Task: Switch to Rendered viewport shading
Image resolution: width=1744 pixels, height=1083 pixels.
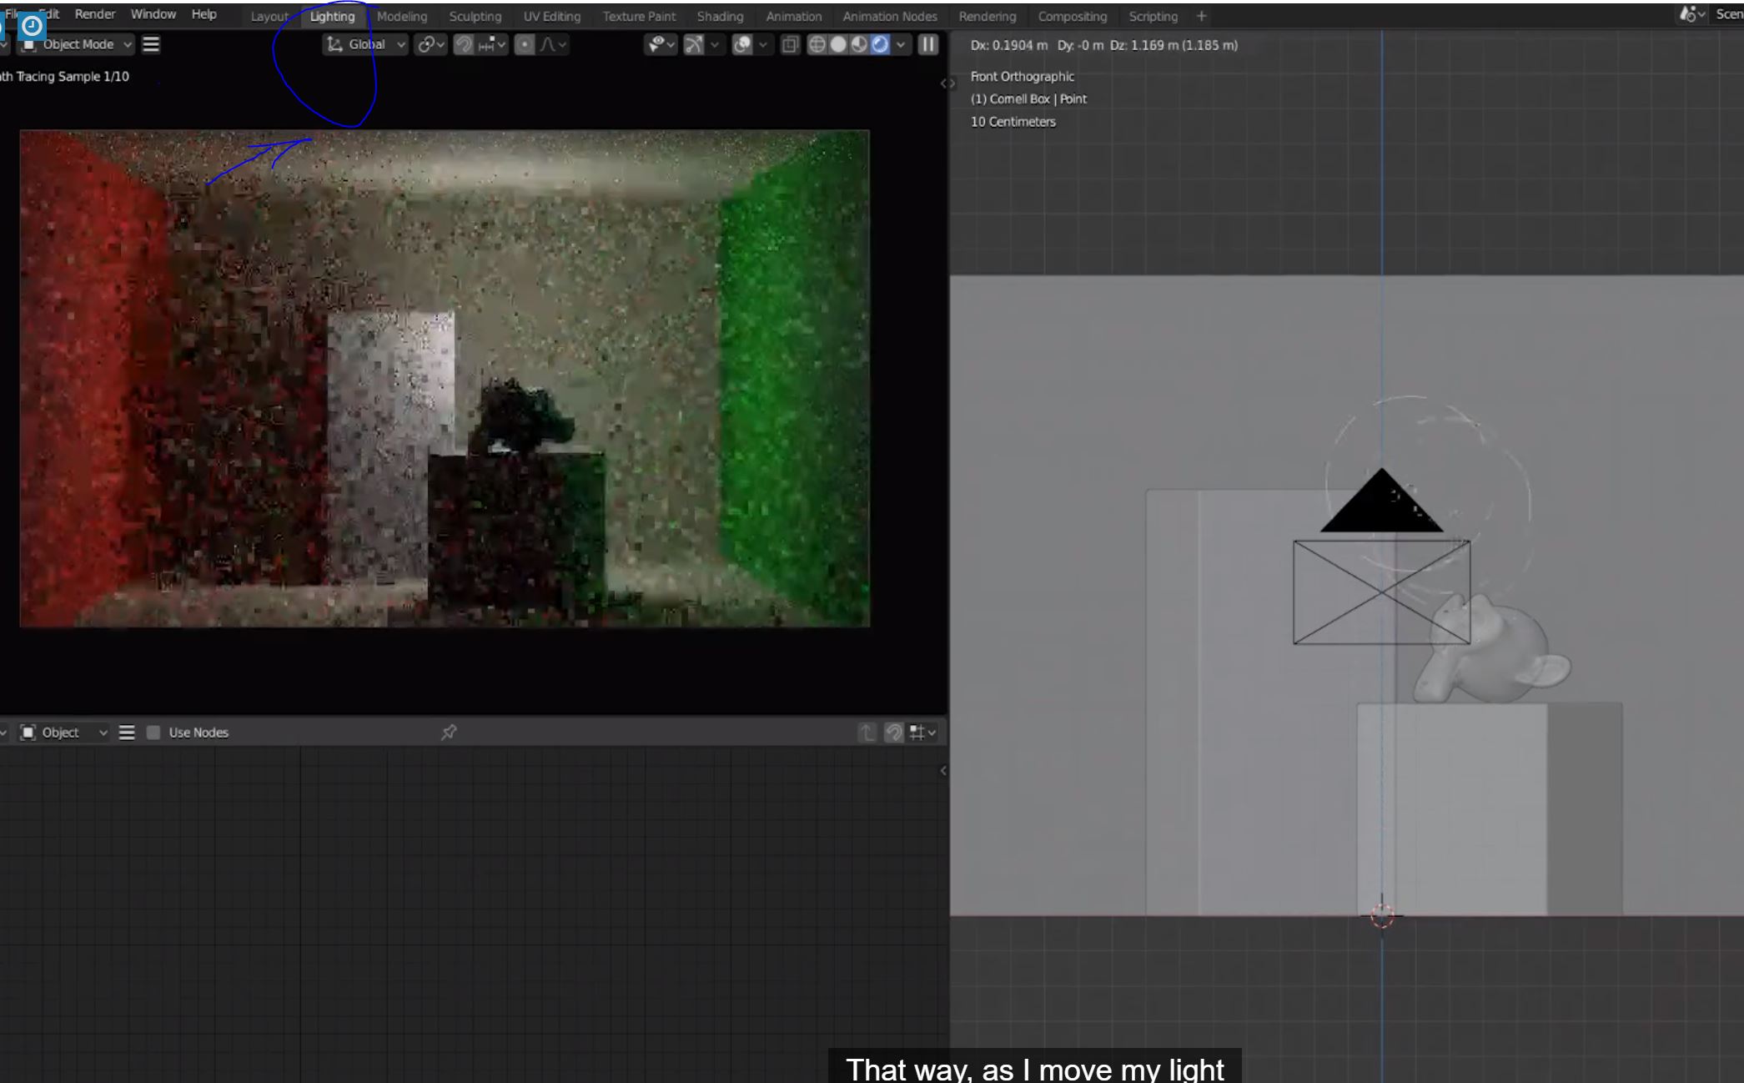Action: [x=880, y=45]
